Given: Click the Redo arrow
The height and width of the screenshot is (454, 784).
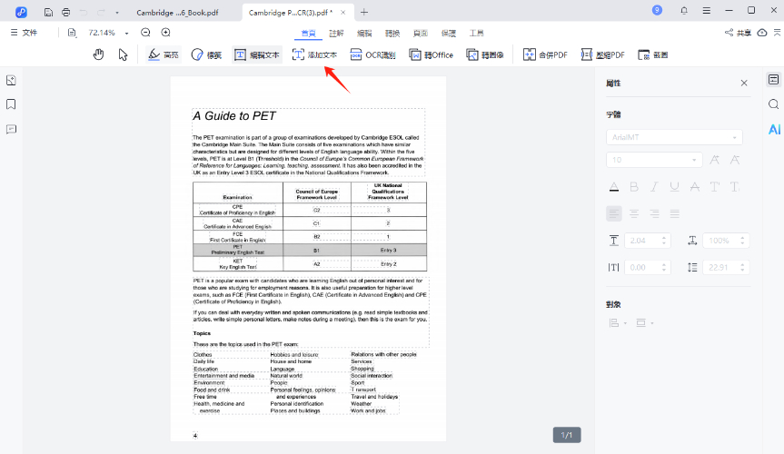Looking at the screenshot, I should 101,13.
